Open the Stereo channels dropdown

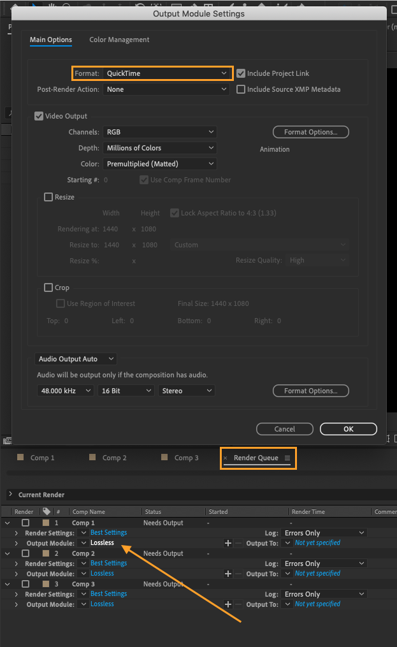(187, 391)
